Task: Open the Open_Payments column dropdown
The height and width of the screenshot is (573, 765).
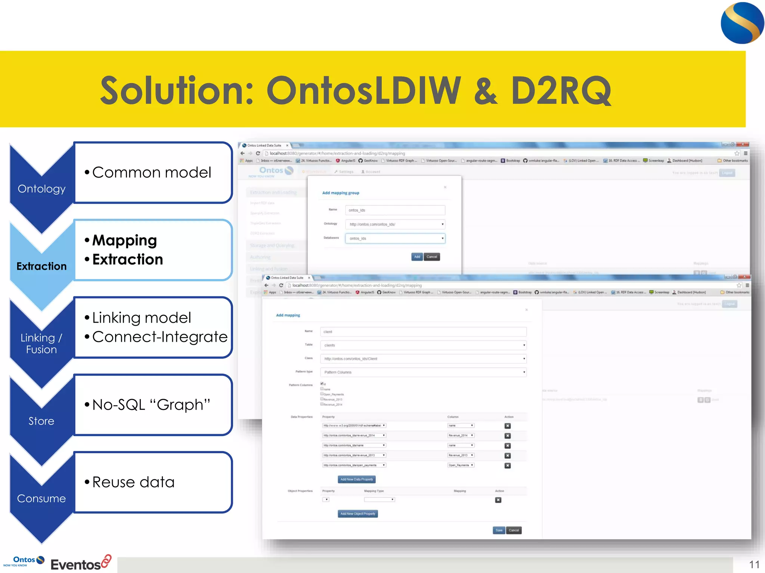Action: pos(461,465)
